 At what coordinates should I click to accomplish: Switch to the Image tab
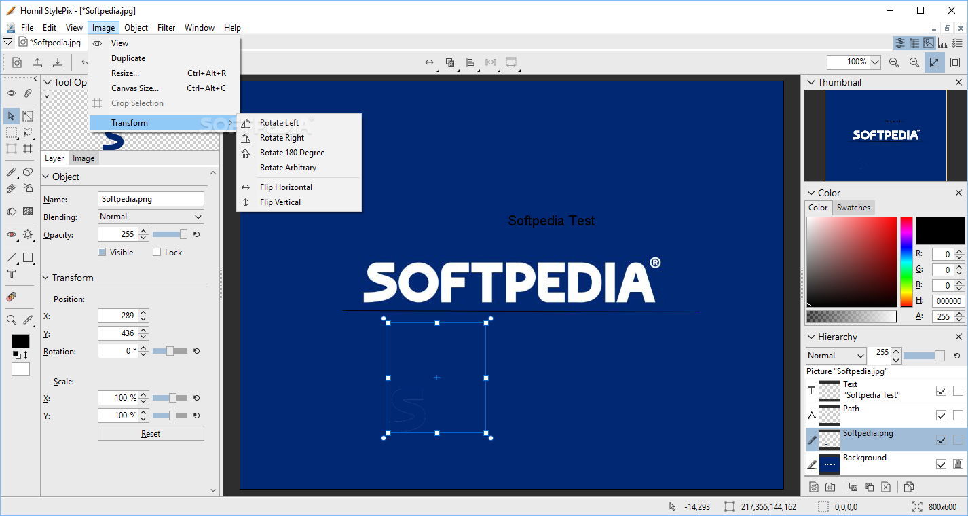83,158
